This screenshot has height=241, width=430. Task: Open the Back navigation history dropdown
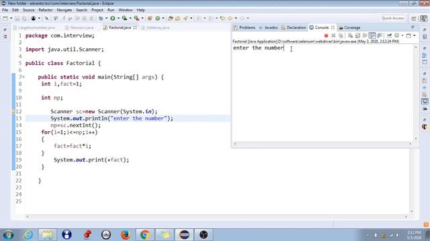click(236, 18)
